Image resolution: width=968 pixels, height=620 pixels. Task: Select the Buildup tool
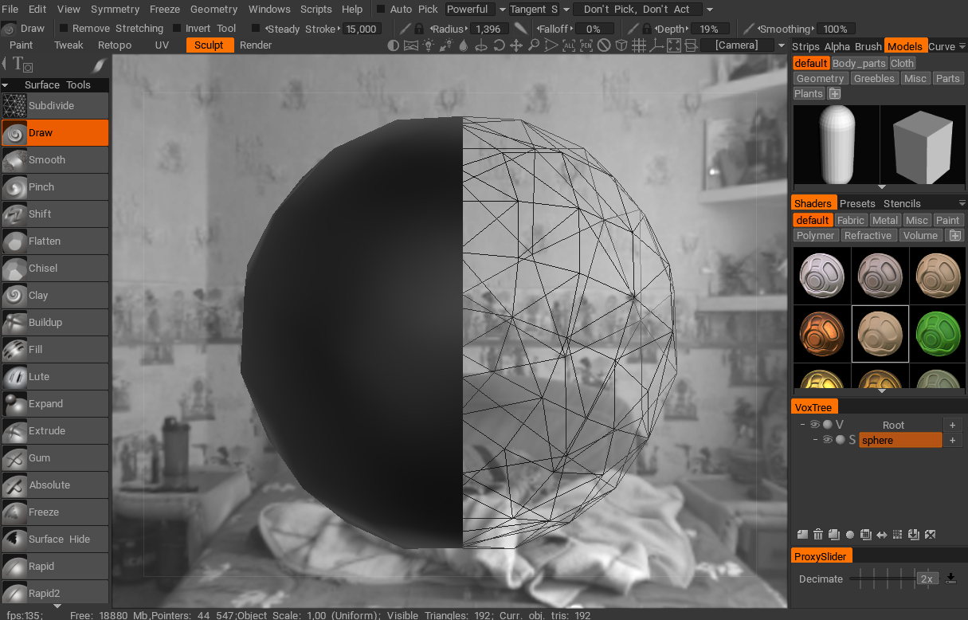pos(54,322)
